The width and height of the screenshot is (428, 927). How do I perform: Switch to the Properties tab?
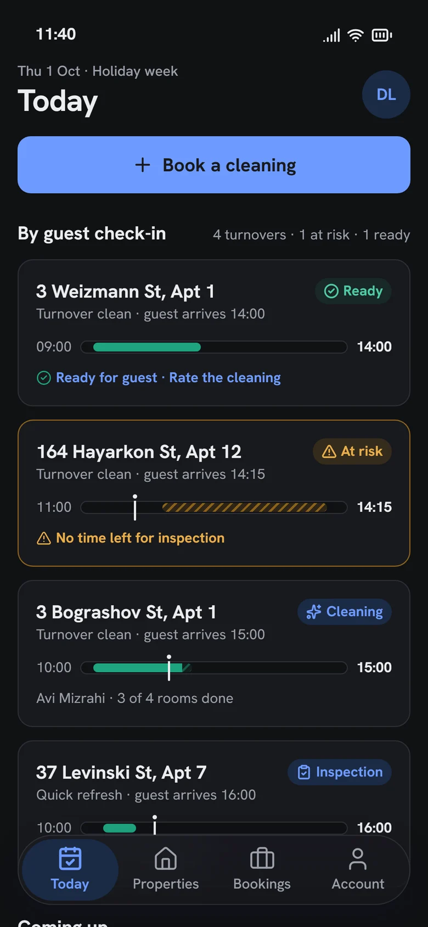[166, 869]
